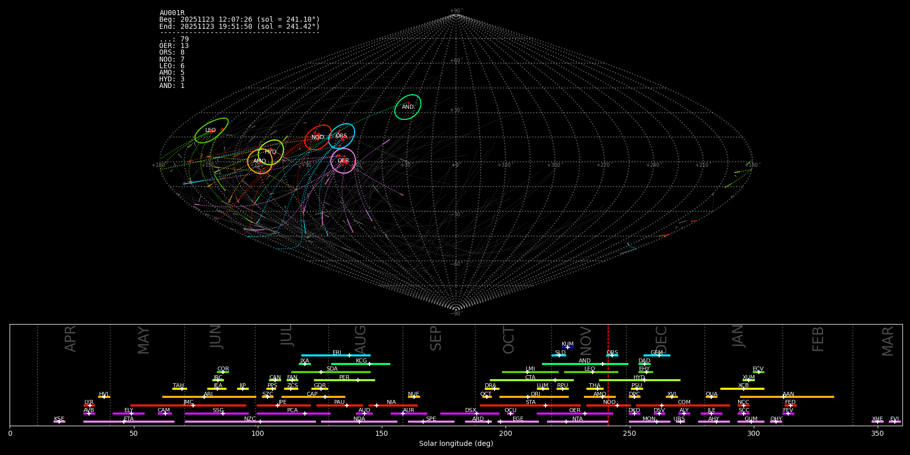
Task: Select the LEO radiant ellipse
Action: pyautogui.click(x=211, y=130)
